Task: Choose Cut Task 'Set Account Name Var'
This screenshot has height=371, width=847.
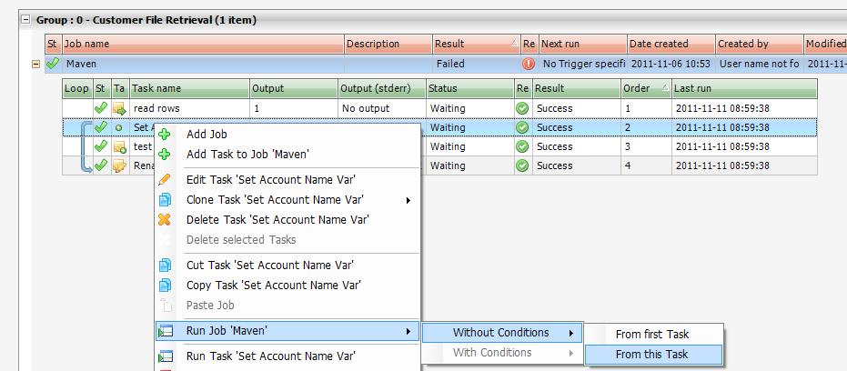Action: tap(269, 266)
